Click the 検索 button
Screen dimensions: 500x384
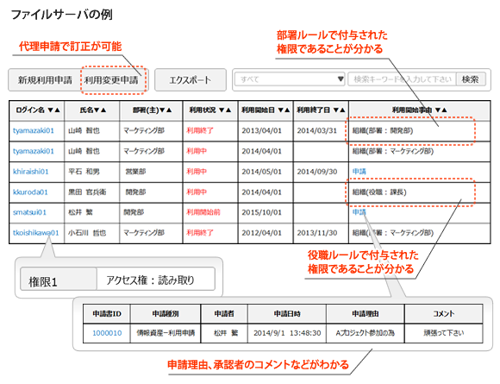click(x=471, y=79)
